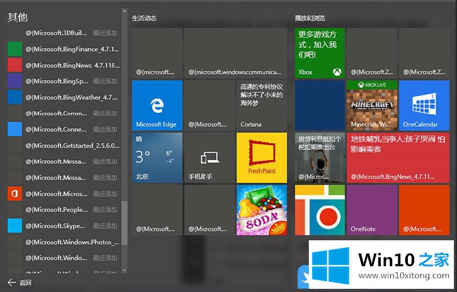Select @{Microsoft.Comm... list entry
The image size is (457, 292).
(63, 113)
